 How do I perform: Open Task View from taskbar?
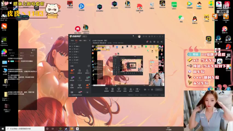[53, 129]
